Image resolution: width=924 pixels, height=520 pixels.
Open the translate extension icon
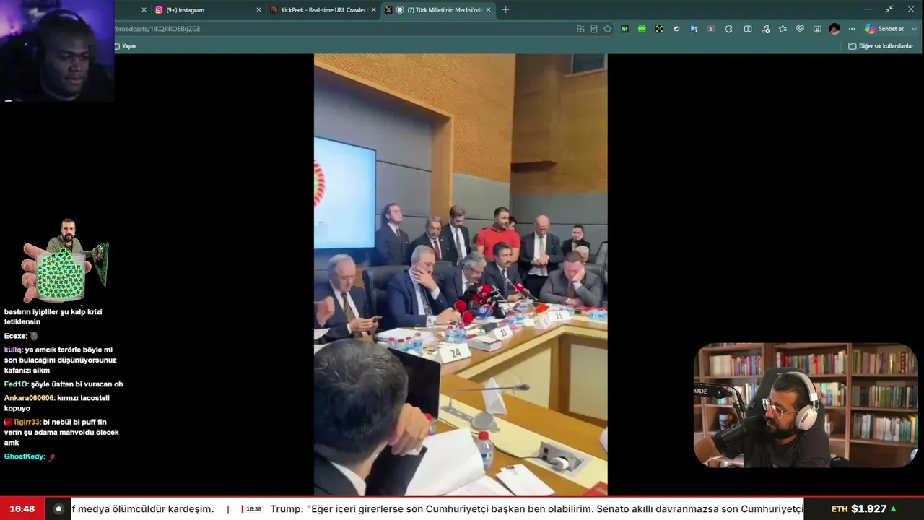[694, 29]
